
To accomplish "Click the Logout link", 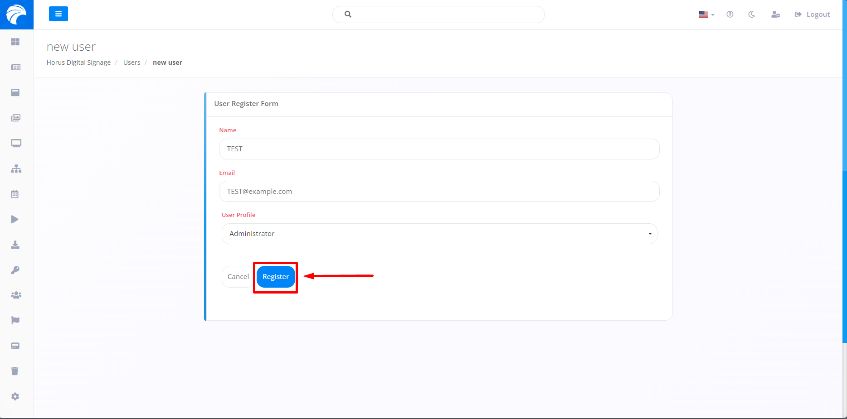I will point(812,14).
